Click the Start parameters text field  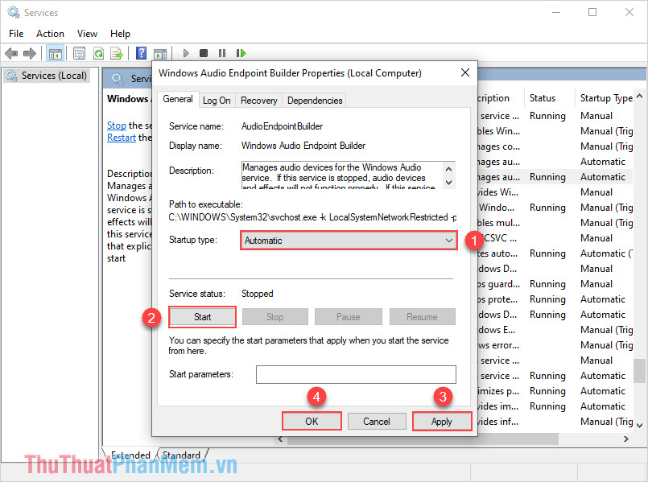[x=356, y=374]
